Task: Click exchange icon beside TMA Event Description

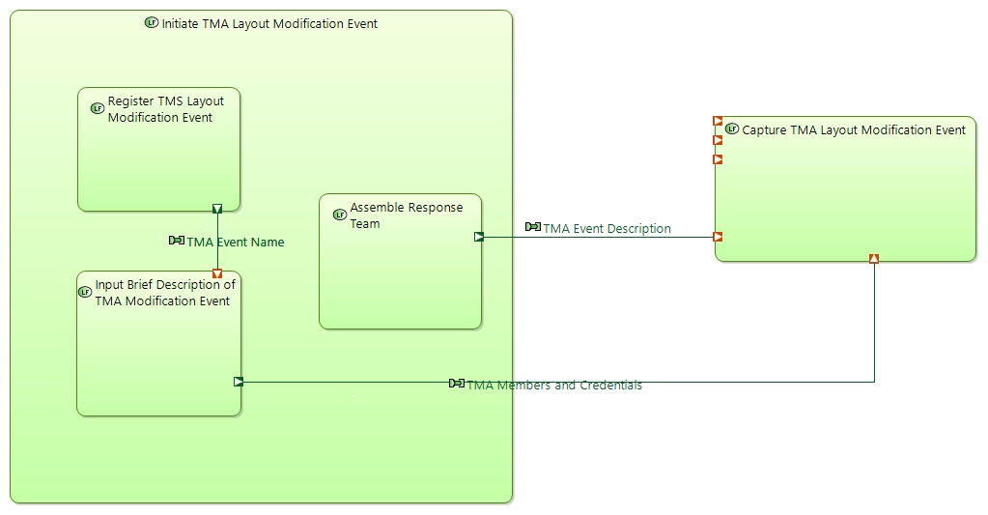Action: 533,226
